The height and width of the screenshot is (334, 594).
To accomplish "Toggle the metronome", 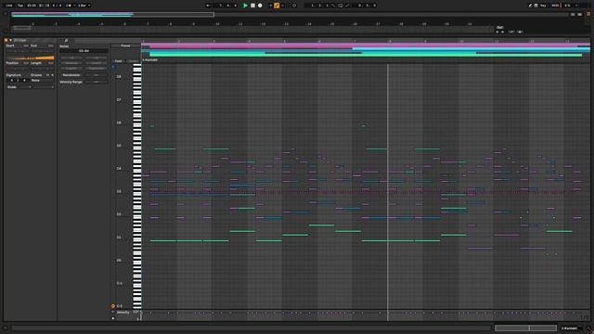I will (x=69, y=6).
